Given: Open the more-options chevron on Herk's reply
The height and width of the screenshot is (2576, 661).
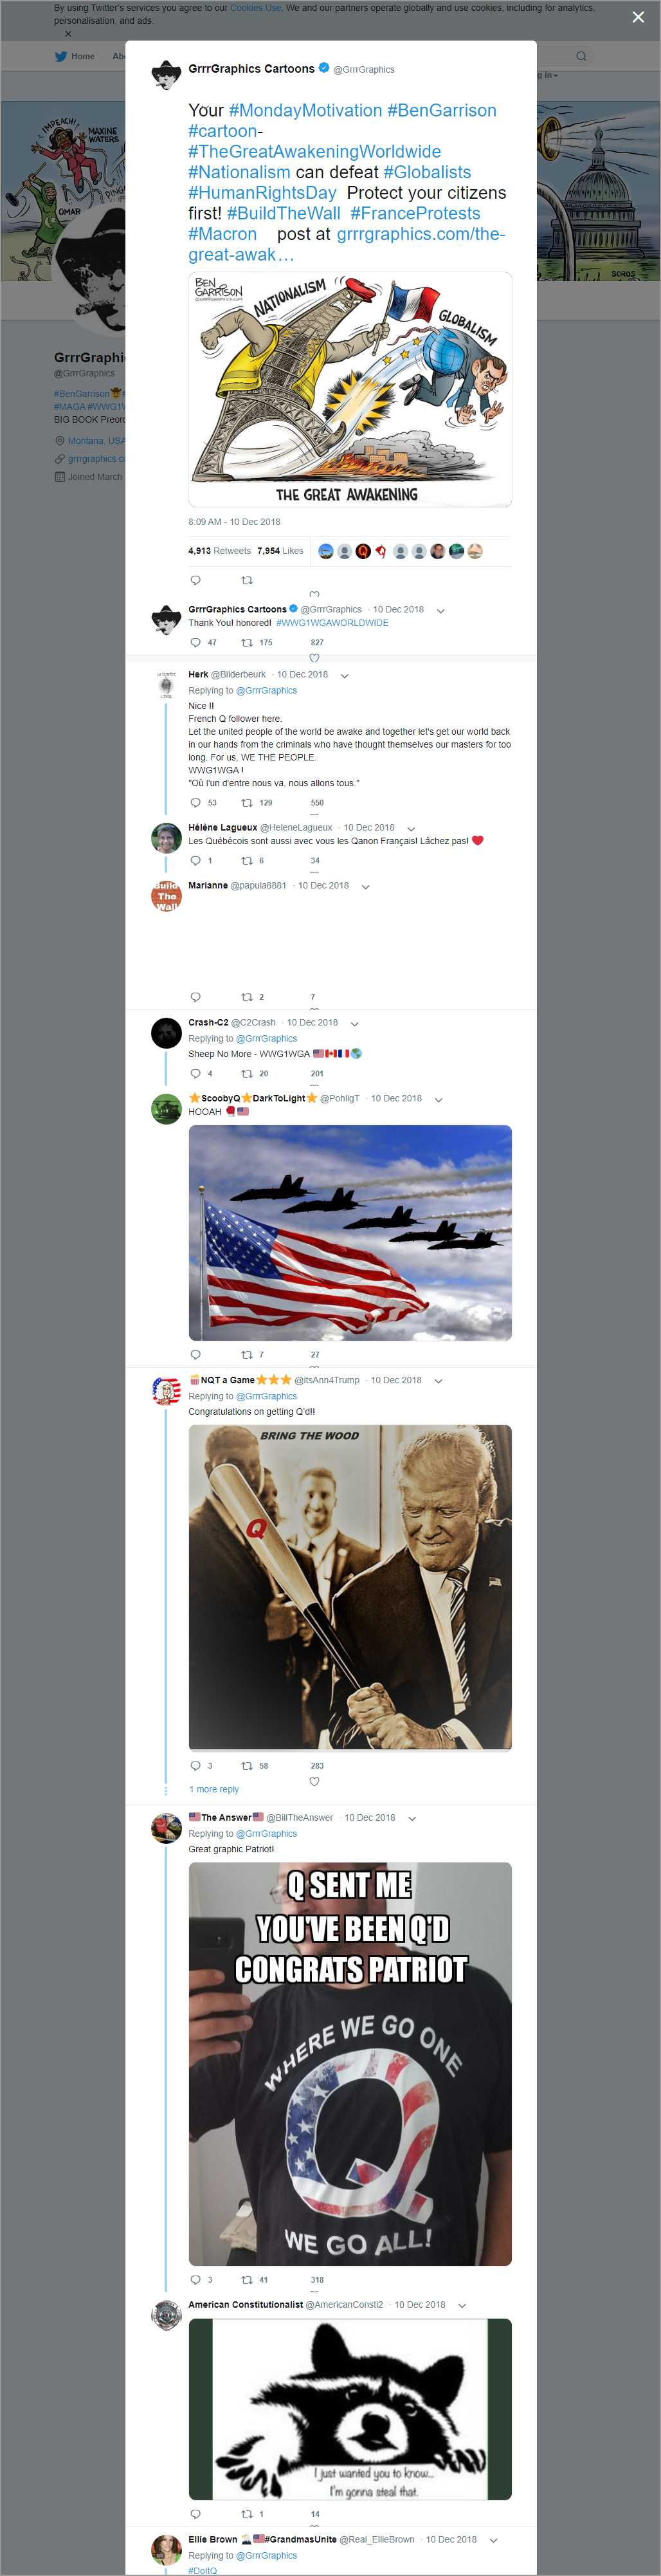Looking at the screenshot, I should click(345, 675).
